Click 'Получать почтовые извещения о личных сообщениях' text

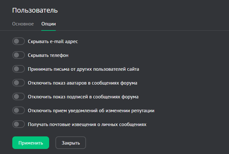(x=87, y=124)
